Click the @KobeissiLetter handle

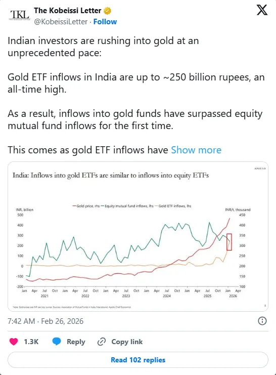(61, 22)
